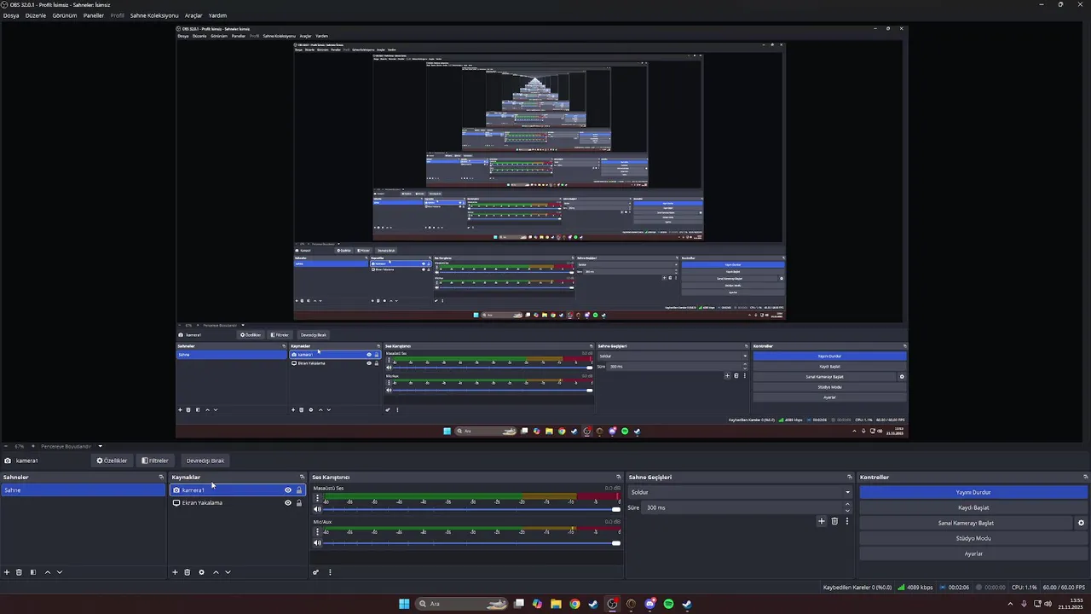Add a new source with the Kaynaklar plus icon

pyautogui.click(x=175, y=572)
